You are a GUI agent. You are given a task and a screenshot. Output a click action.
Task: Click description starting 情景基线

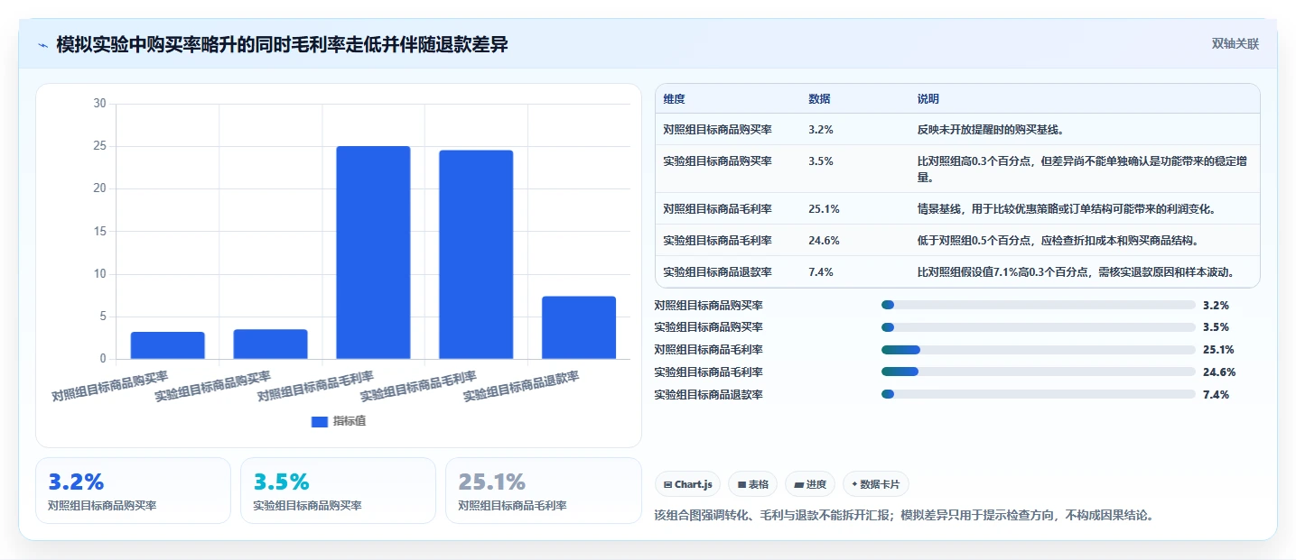[1066, 209]
